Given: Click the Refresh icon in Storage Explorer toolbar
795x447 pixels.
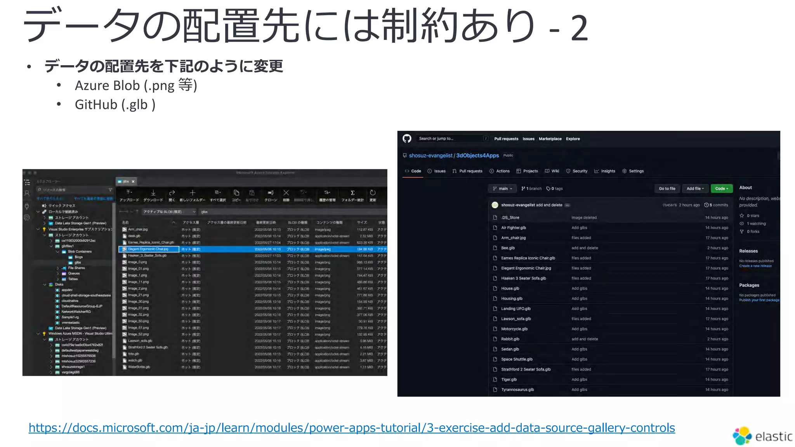Looking at the screenshot, I should [373, 193].
